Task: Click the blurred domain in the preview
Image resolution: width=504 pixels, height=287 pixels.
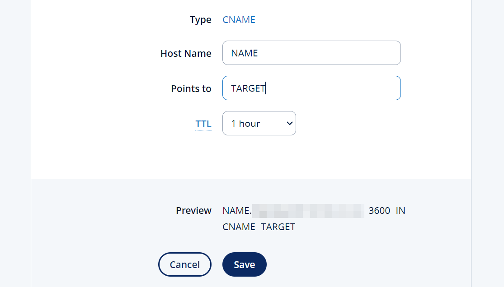Action: 308,211
